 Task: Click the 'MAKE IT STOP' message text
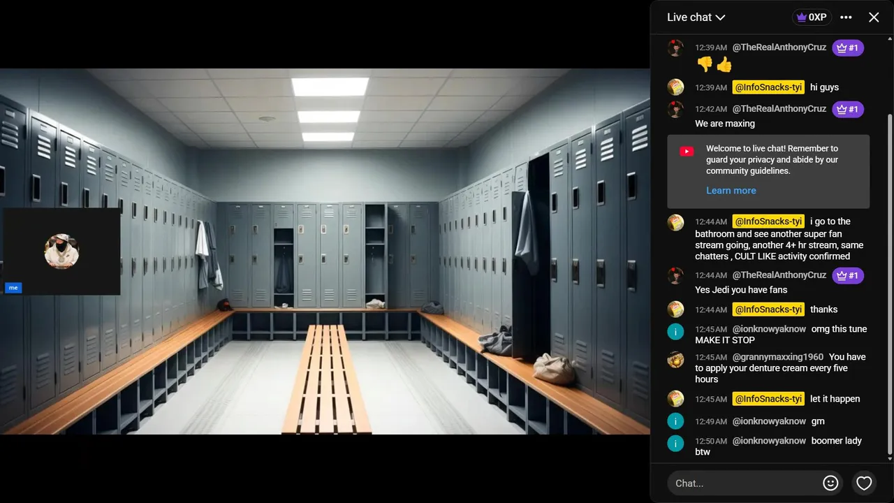[725, 340]
